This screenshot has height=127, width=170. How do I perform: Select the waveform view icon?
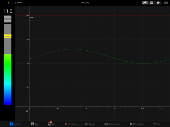145,3
